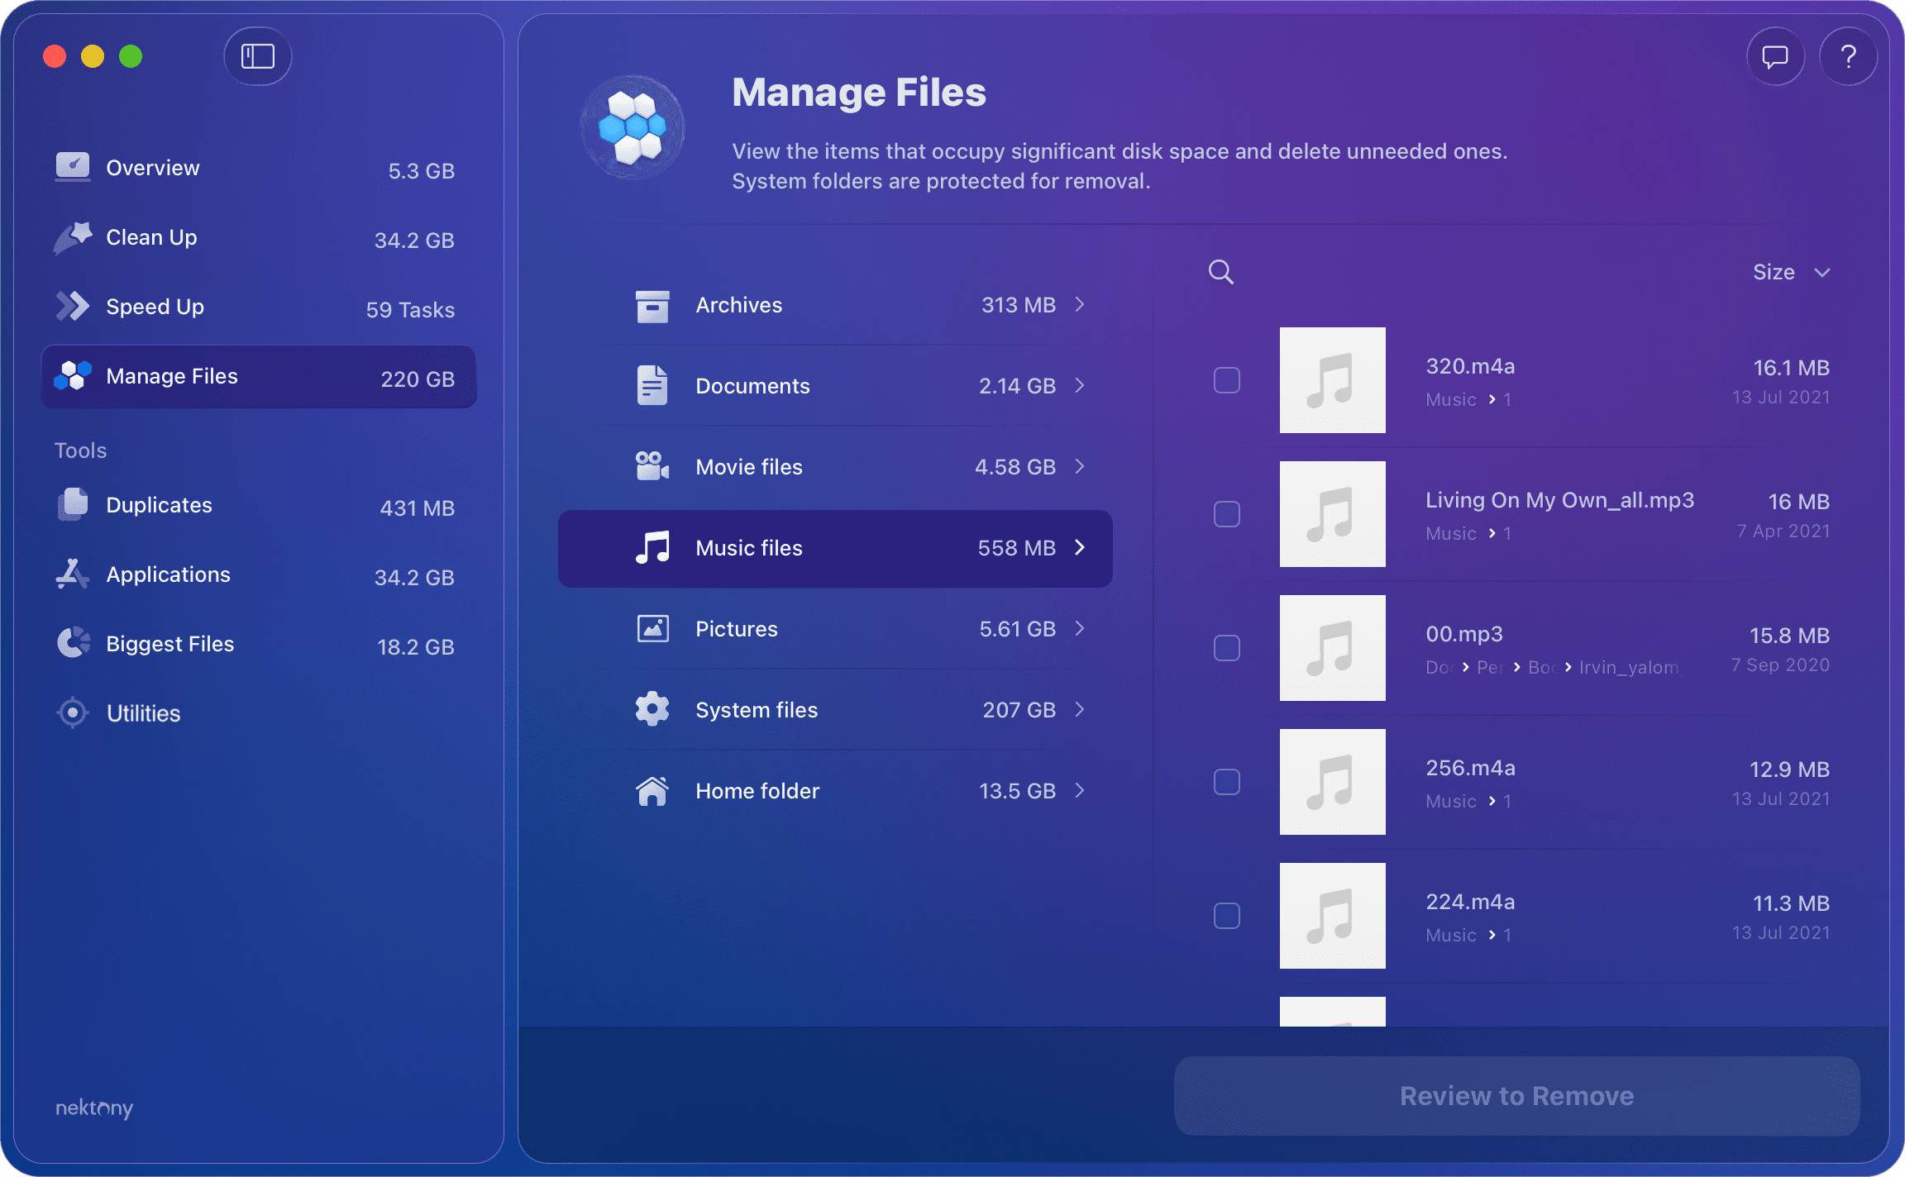Check the checkbox for 320.m4a
The height and width of the screenshot is (1177, 1905).
(x=1227, y=380)
